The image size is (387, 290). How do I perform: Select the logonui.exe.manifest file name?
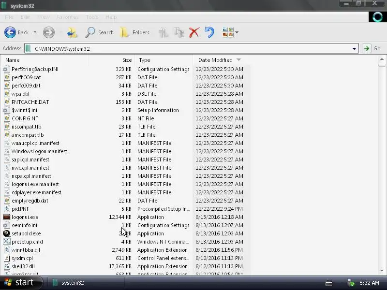[x=35, y=184]
